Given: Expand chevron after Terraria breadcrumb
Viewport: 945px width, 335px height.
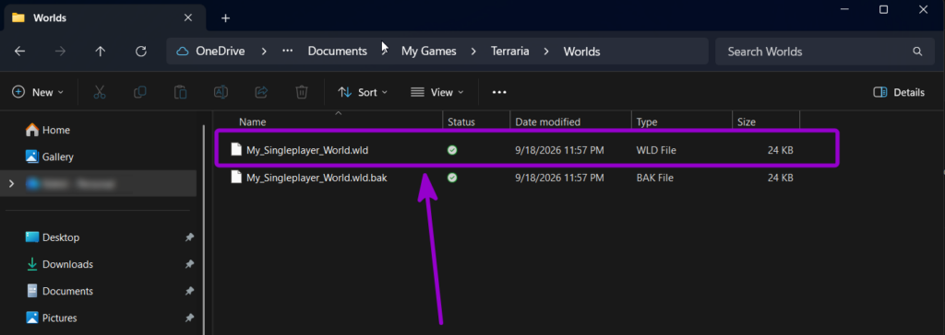Looking at the screenshot, I should point(546,52).
